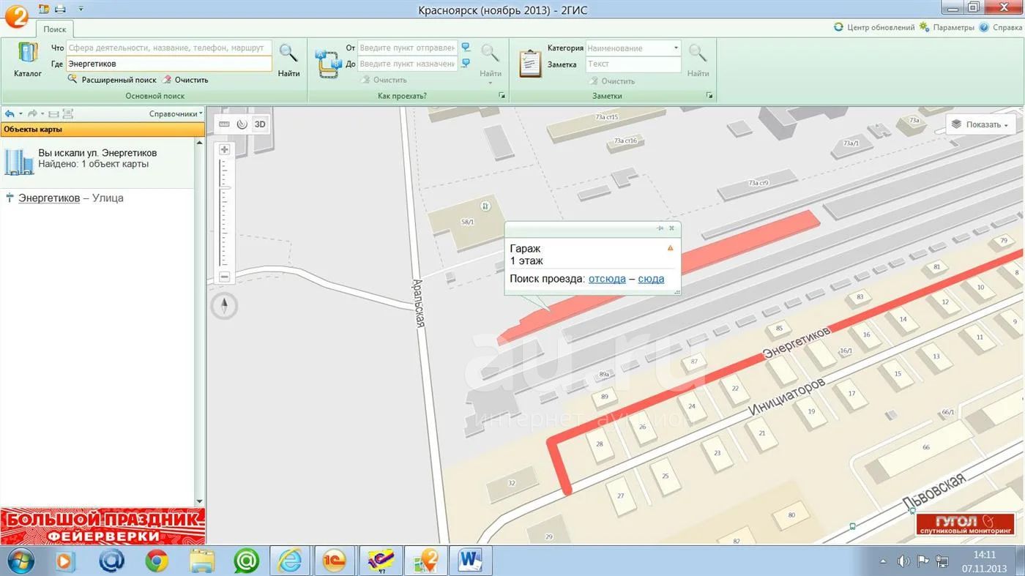Open the Справочники dropdown
Viewport: 1025px width, 576px height.
pos(176,113)
